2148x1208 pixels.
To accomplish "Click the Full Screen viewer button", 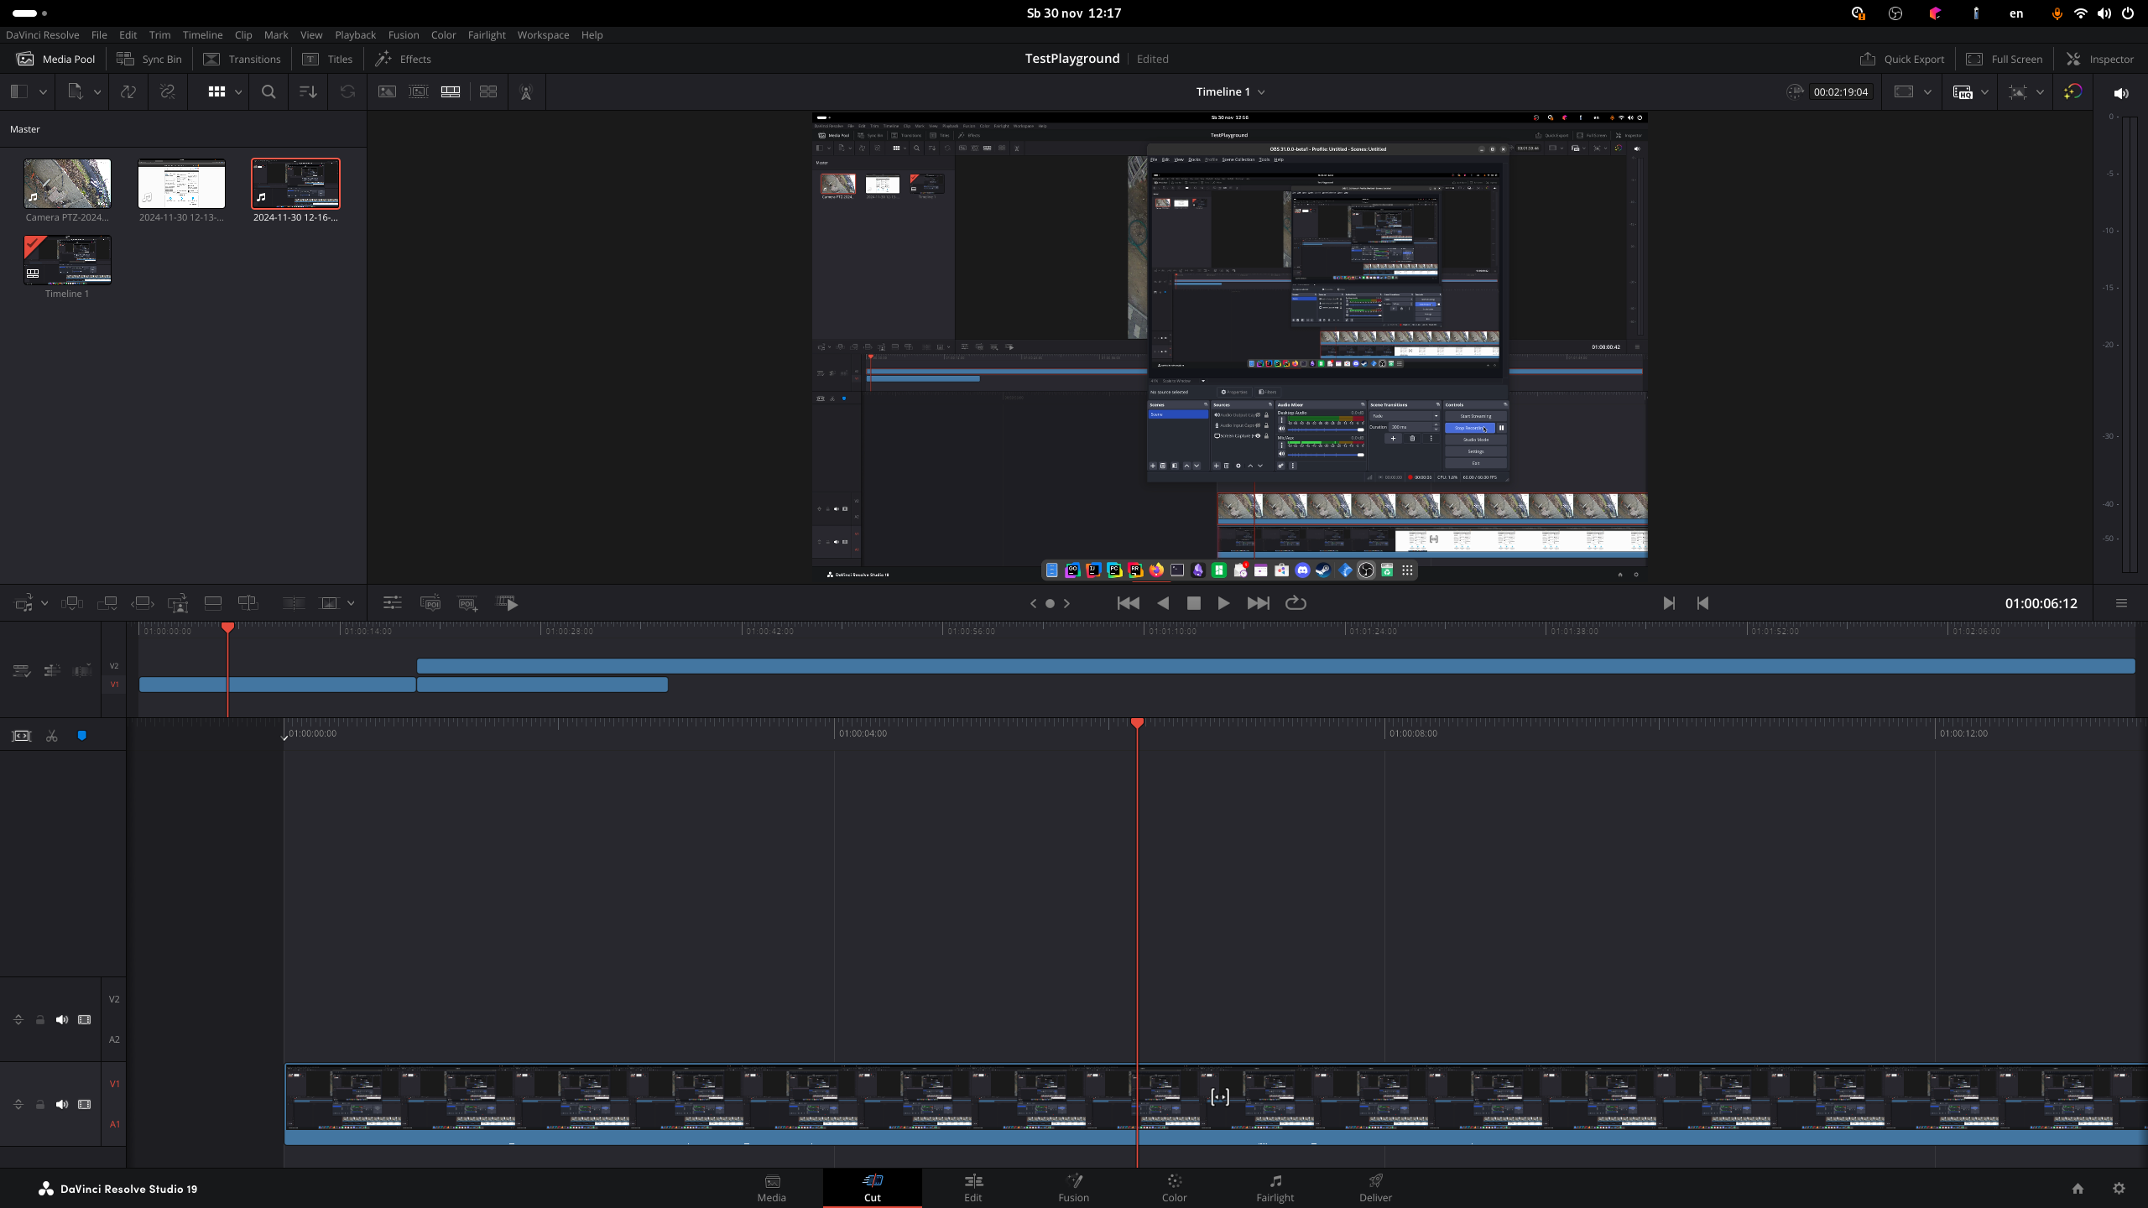I will tap(2004, 59).
